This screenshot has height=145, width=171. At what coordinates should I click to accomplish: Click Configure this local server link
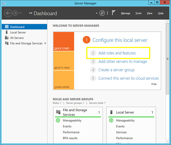[x=120, y=40]
